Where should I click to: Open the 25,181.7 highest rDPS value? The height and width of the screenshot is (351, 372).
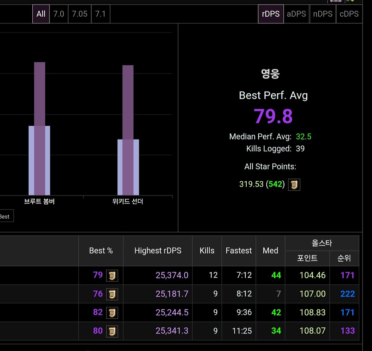click(172, 294)
